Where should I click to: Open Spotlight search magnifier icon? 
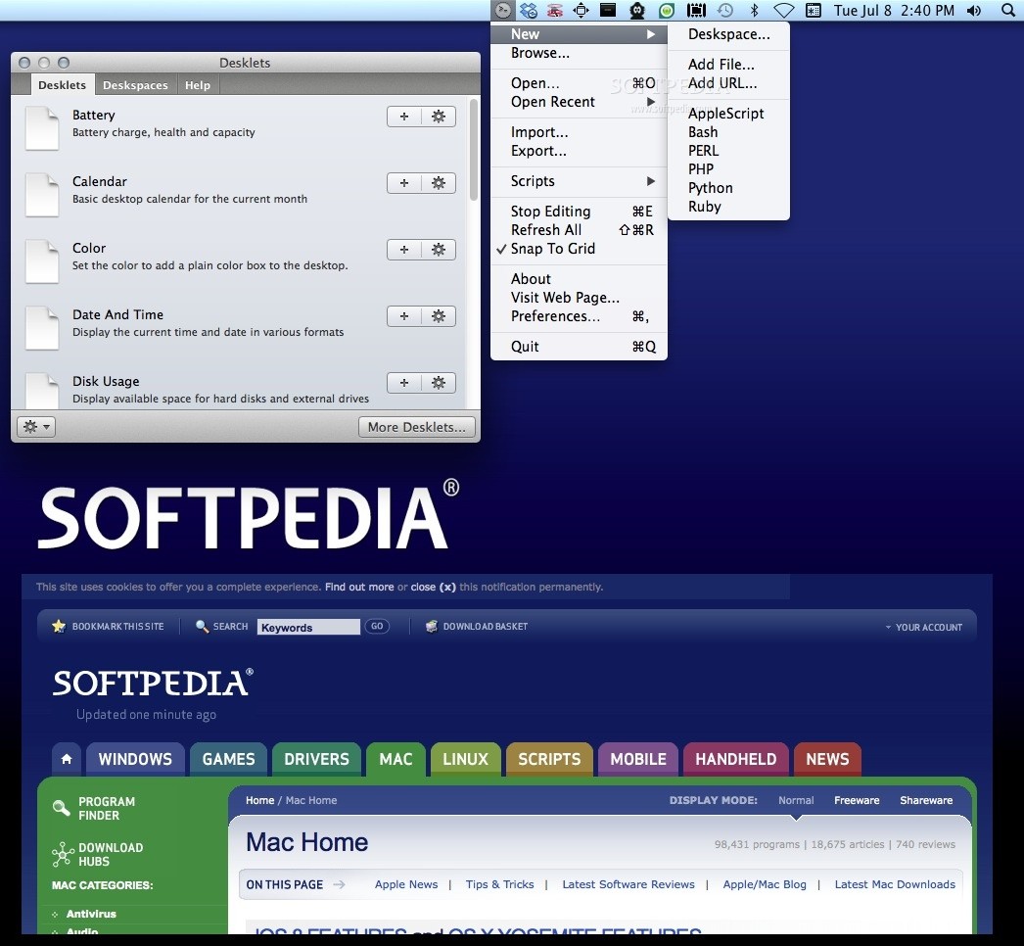coord(1008,10)
